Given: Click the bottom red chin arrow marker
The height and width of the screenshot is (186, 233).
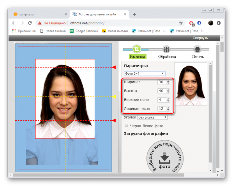Looking at the screenshot, I should (114, 120).
